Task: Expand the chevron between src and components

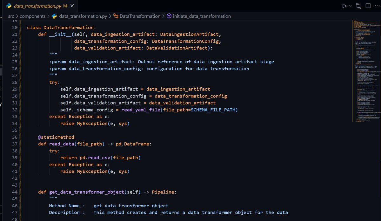Action: tap(17, 16)
